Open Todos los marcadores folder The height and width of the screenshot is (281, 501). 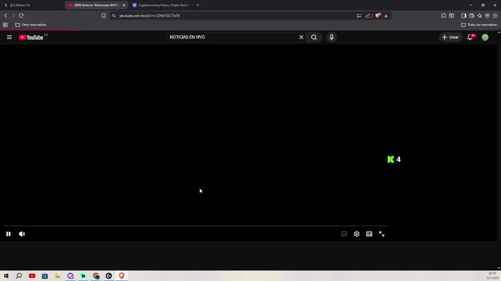[479, 25]
